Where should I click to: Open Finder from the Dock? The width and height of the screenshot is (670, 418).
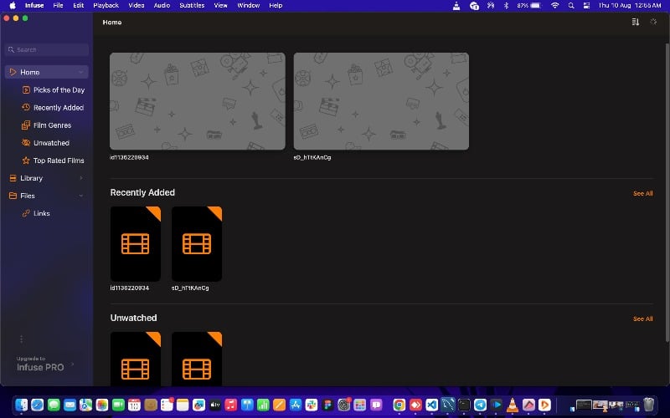tap(22, 405)
